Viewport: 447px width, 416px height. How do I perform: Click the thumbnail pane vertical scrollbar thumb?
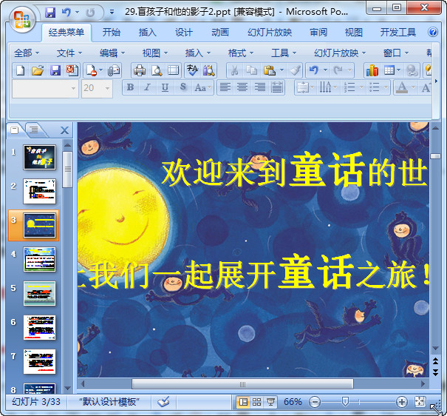pyautogui.click(x=67, y=170)
